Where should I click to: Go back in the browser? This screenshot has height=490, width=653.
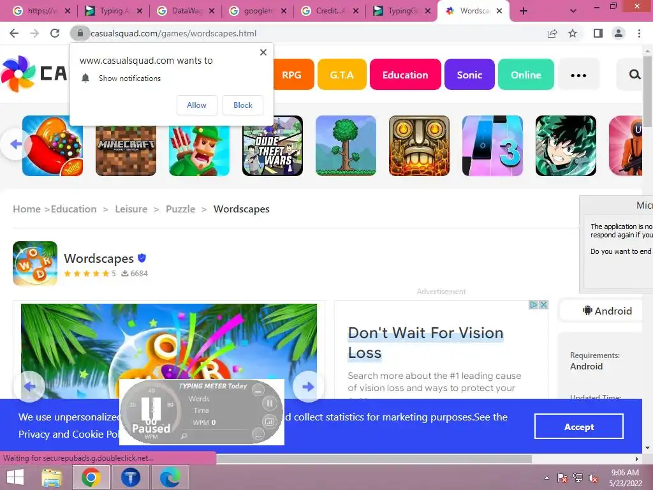pos(14,33)
